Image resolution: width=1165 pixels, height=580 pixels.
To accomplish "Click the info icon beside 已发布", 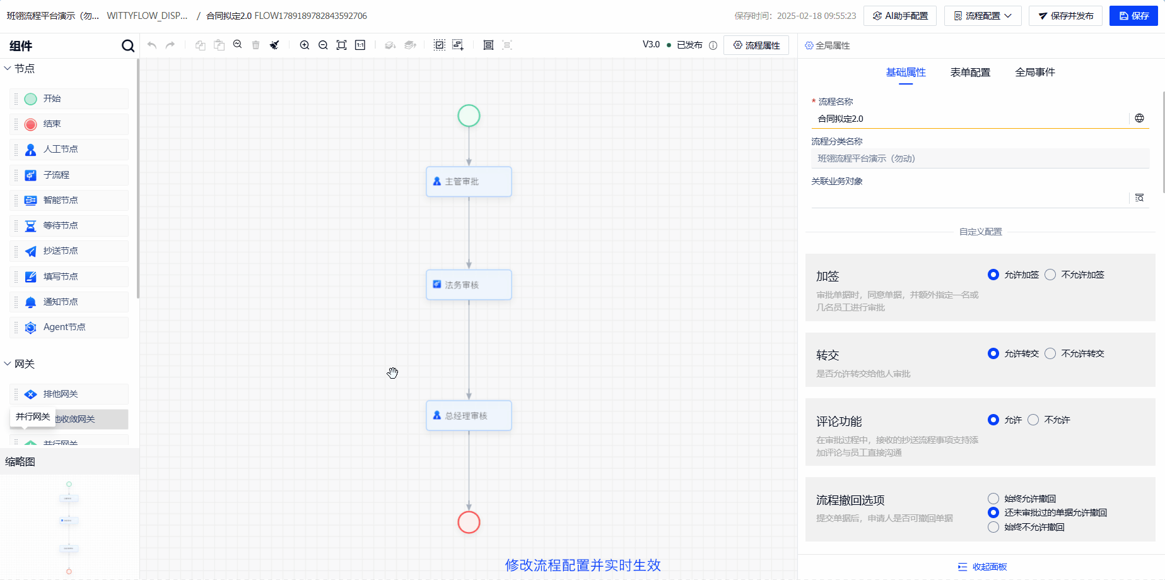I will pyautogui.click(x=713, y=45).
